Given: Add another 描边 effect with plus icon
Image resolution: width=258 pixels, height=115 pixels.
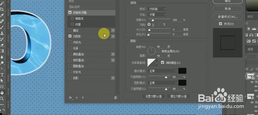Looking at the screenshot, I should tap(113, 30).
